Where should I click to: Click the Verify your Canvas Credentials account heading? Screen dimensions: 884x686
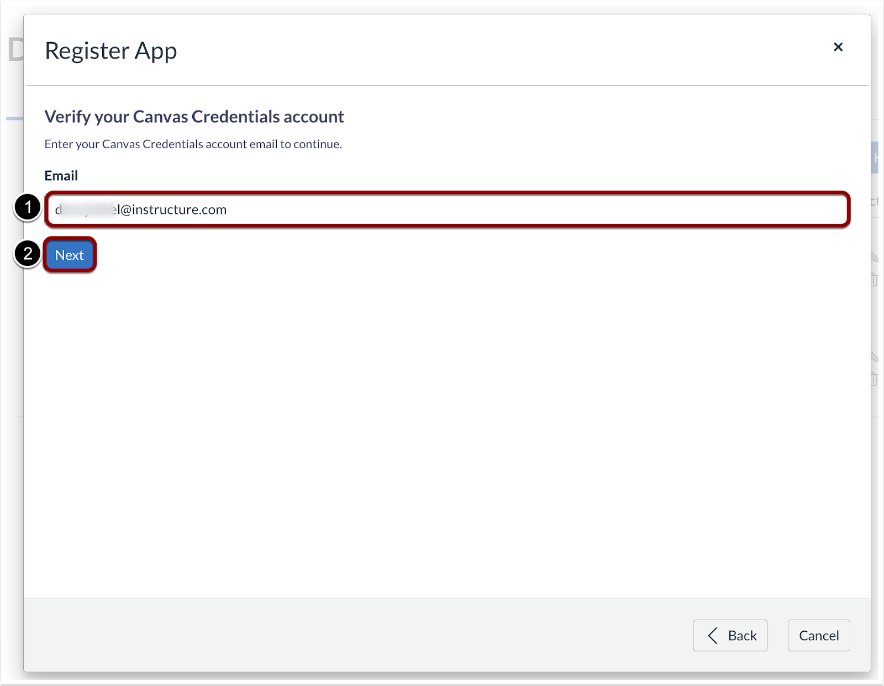pyautogui.click(x=194, y=117)
